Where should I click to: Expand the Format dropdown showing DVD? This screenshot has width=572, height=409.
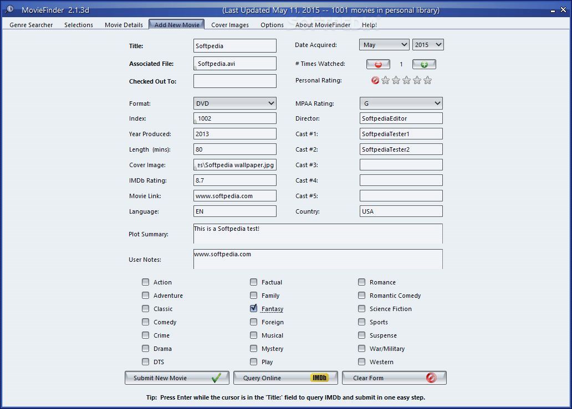[x=234, y=103]
